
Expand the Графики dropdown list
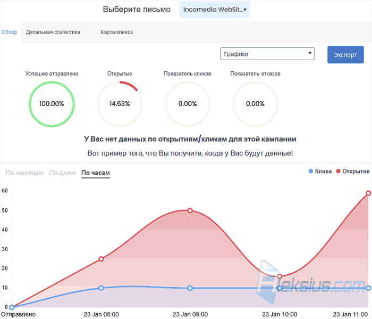267,54
